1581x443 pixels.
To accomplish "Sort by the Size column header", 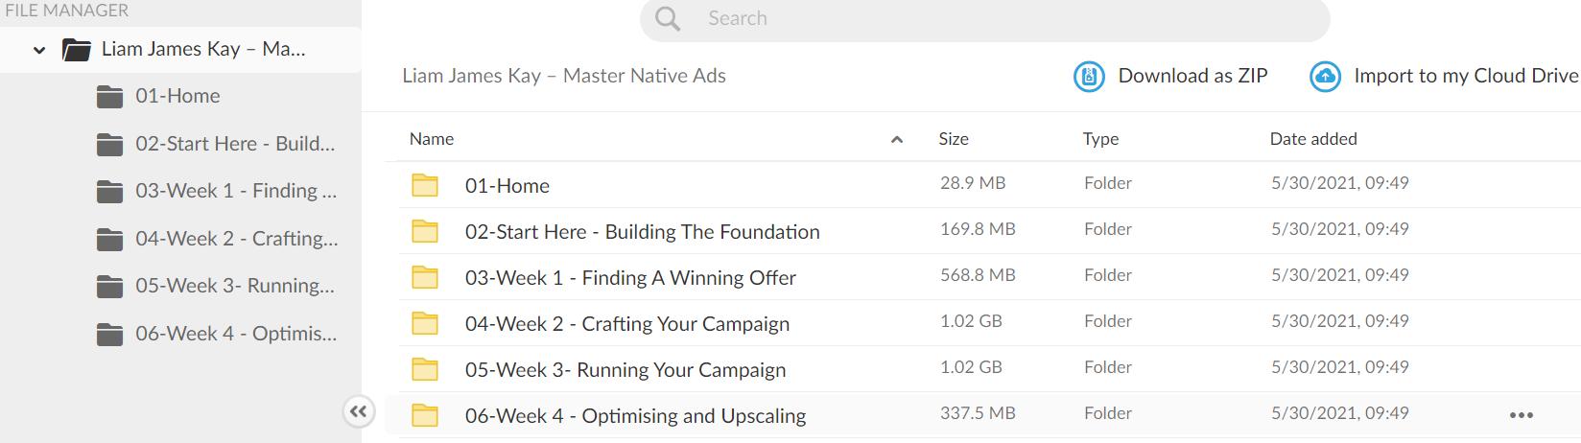I will click(954, 139).
